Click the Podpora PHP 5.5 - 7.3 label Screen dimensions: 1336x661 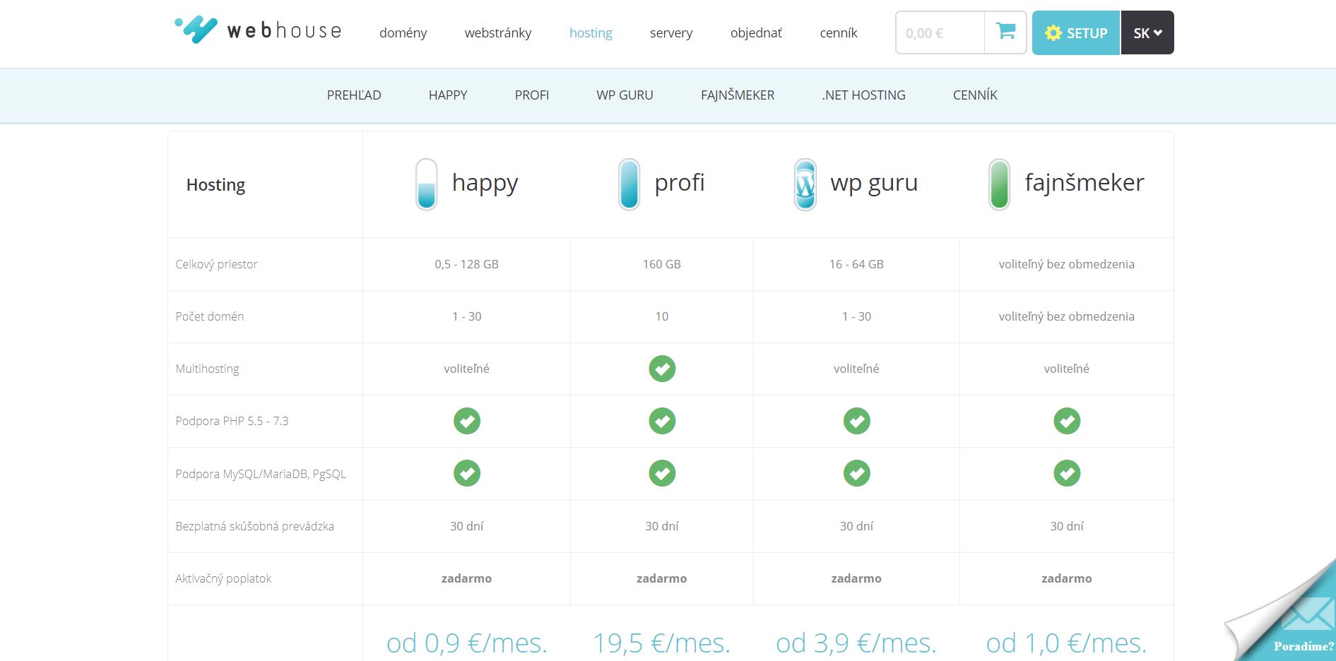coord(232,421)
